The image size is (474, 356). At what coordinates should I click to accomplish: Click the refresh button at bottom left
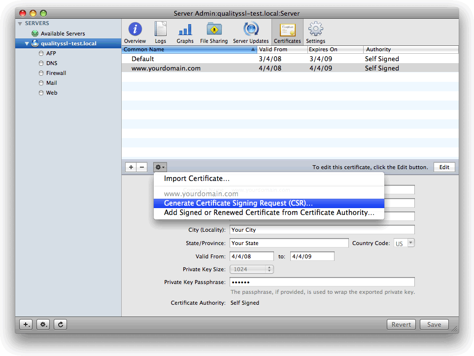61,324
